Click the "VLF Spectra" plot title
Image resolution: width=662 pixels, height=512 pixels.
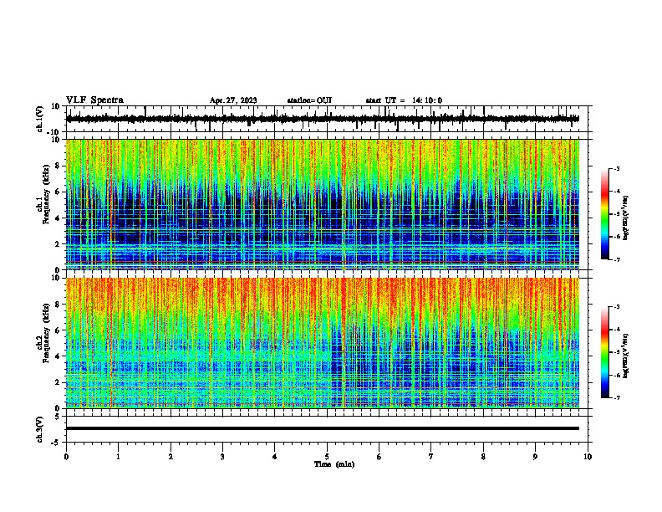click(x=94, y=100)
